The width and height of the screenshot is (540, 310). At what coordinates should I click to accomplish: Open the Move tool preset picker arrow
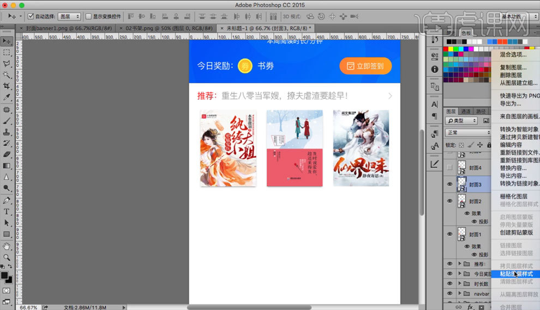coord(20,16)
